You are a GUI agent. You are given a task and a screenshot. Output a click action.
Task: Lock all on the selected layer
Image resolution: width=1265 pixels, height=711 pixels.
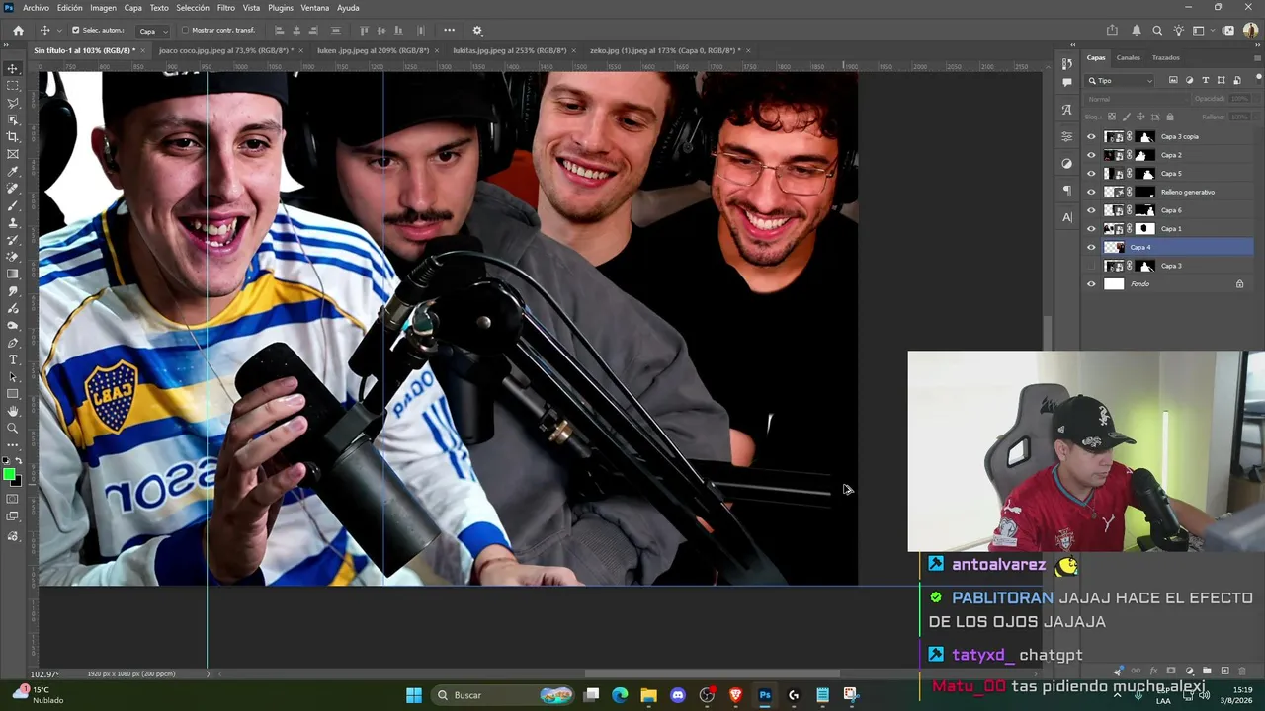point(1172,117)
